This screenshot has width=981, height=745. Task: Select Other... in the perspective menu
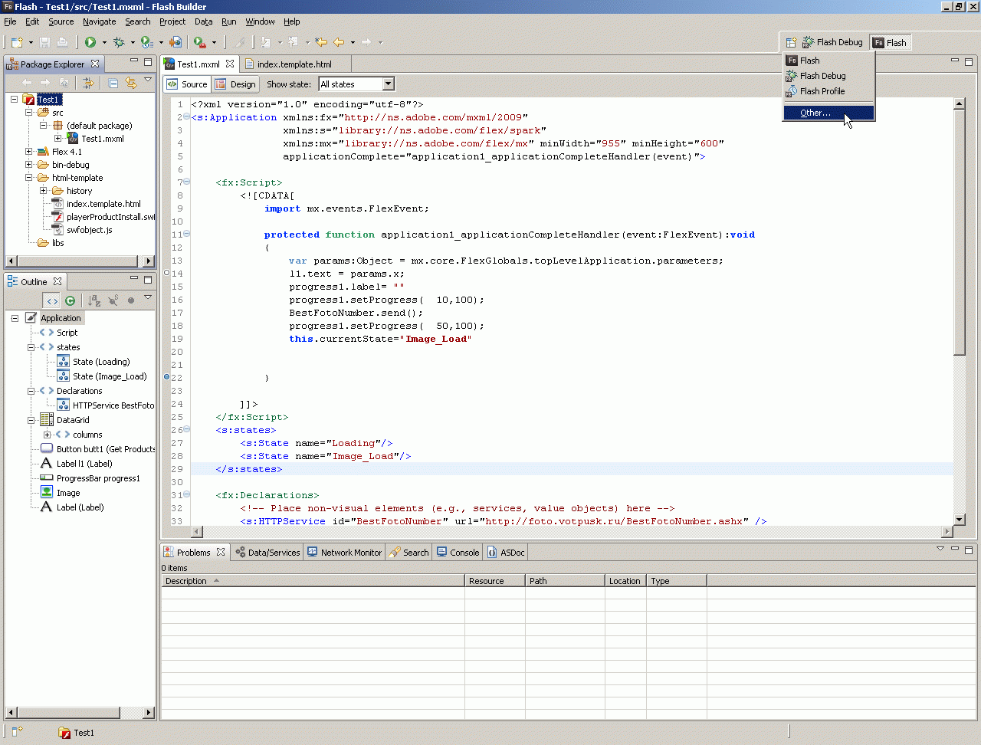point(815,113)
